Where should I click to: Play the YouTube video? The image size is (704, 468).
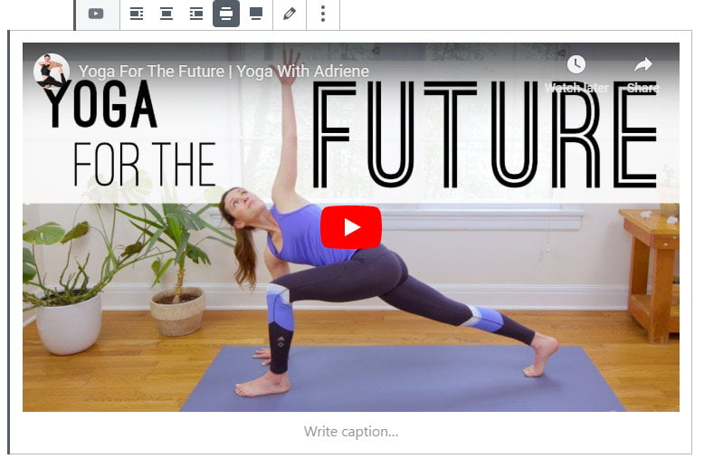(x=351, y=227)
